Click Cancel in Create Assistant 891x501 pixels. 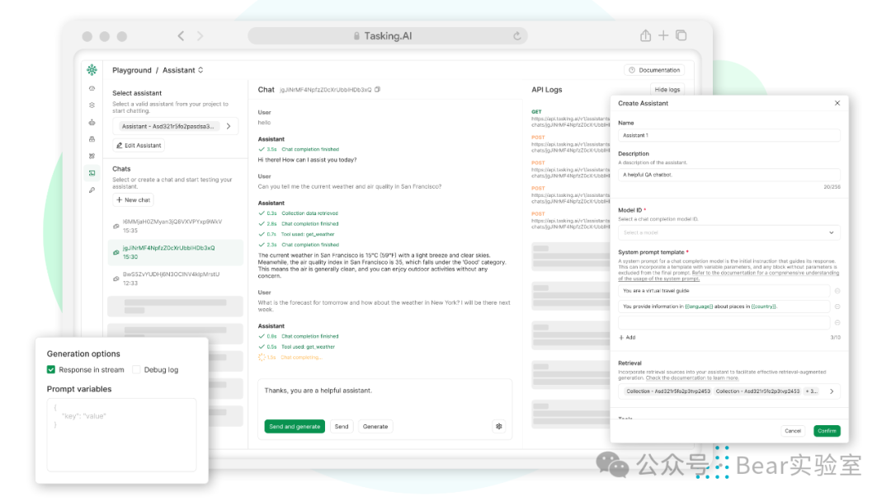pyautogui.click(x=793, y=431)
